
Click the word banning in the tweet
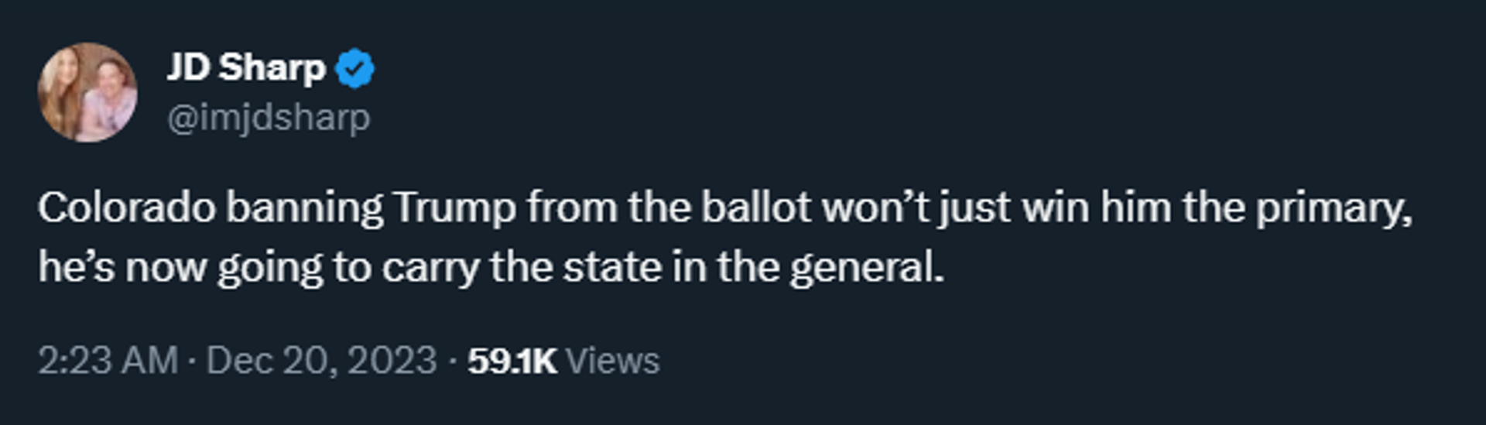click(305, 209)
